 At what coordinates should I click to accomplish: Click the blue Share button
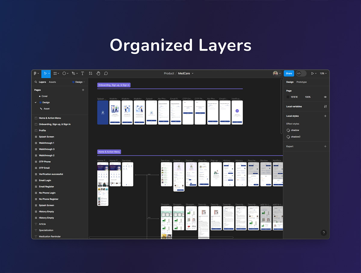click(x=289, y=73)
